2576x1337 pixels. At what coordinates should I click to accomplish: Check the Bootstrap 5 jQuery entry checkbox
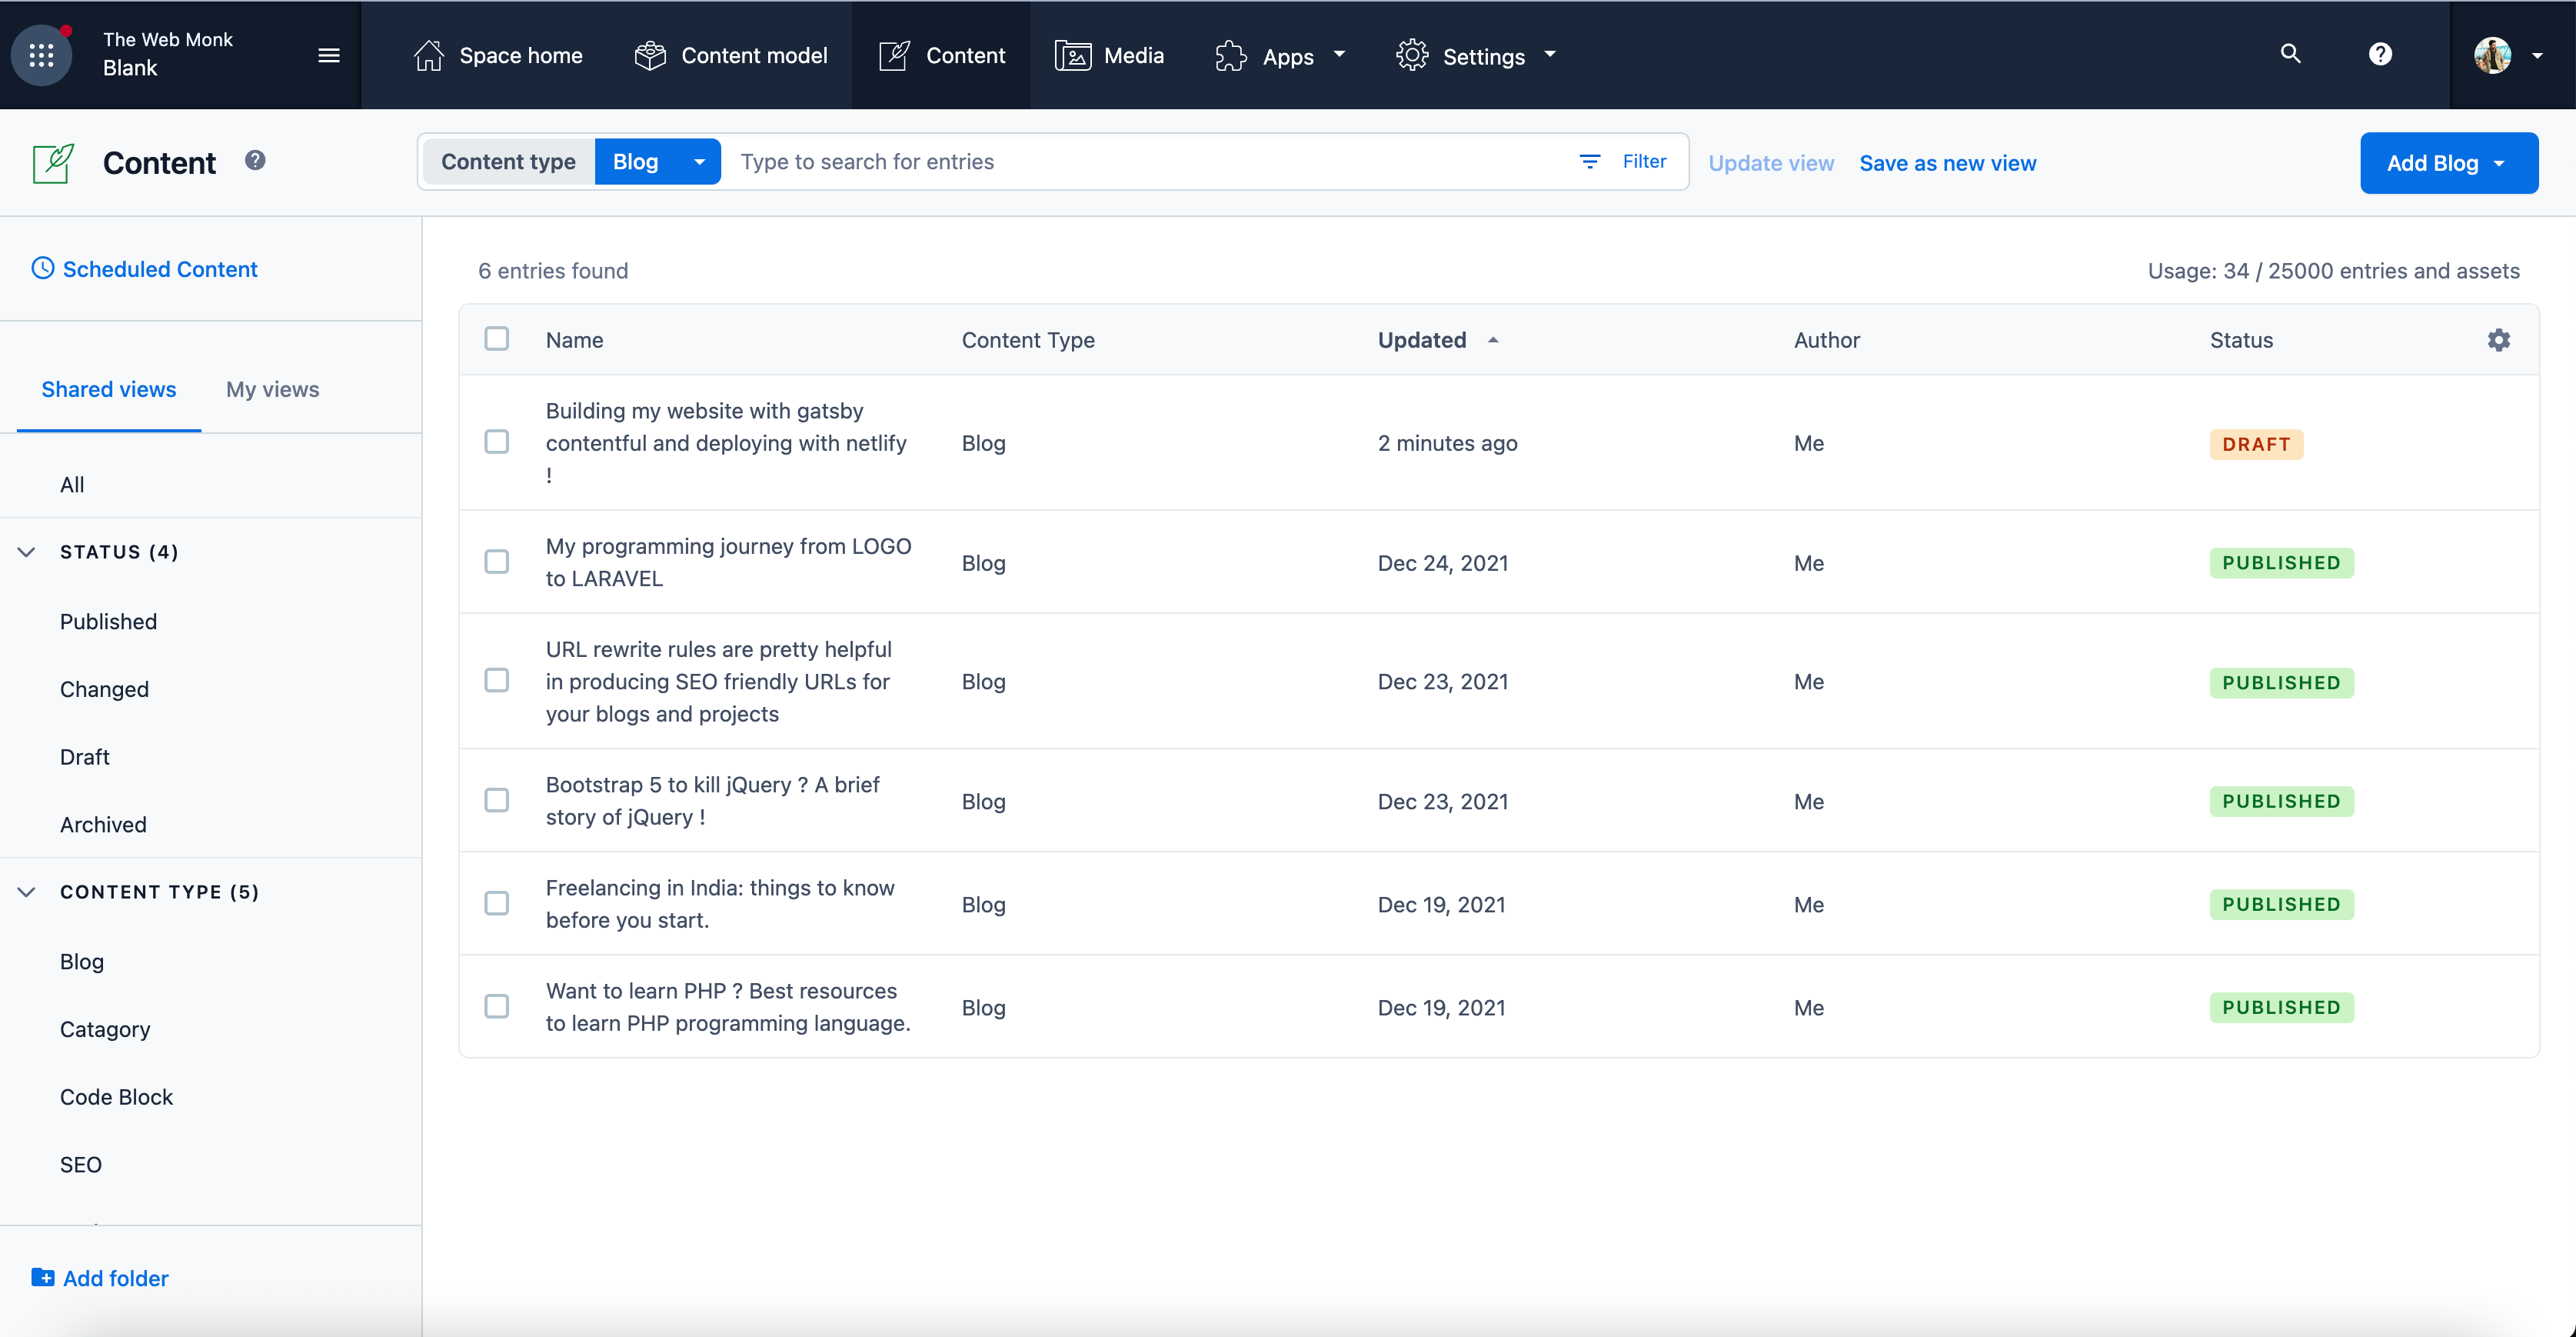[x=496, y=801]
